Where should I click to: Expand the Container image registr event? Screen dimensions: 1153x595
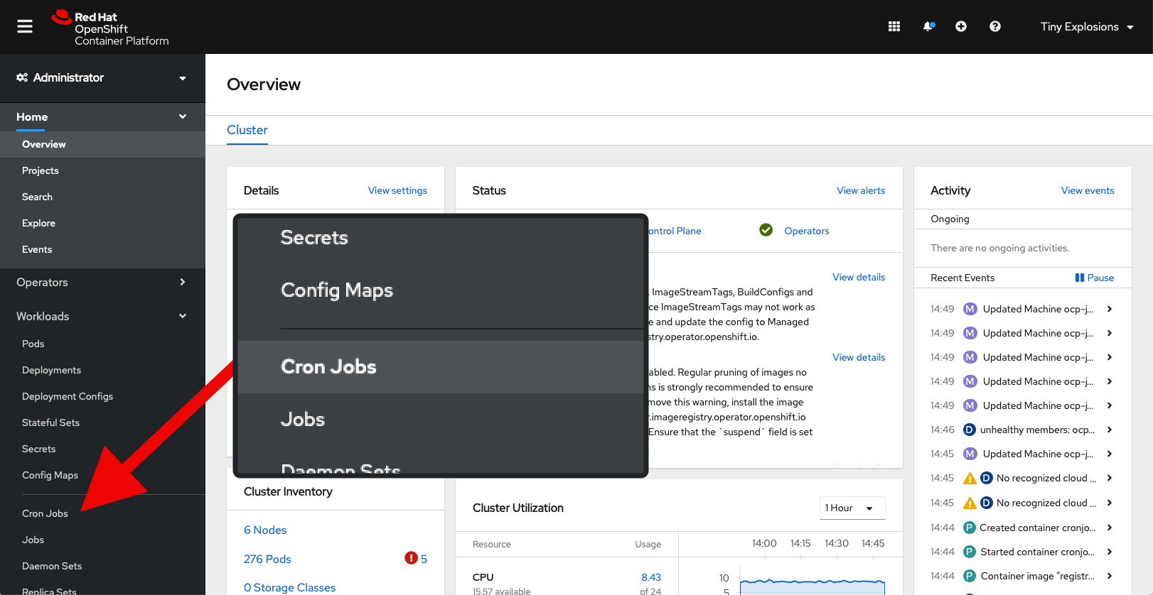coord(1110,576)
